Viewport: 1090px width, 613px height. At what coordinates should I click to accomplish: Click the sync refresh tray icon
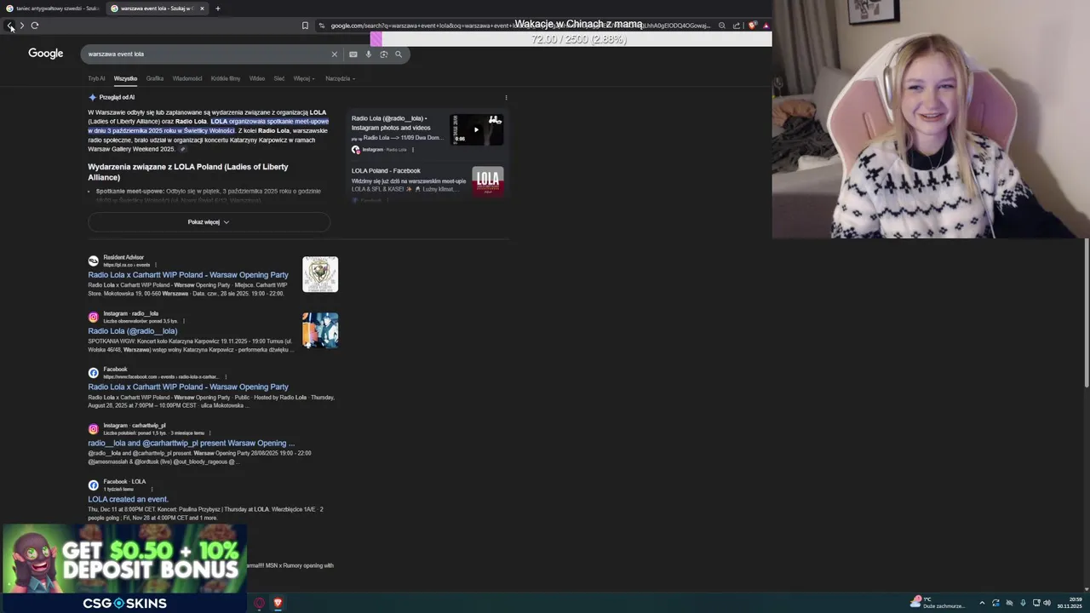pos(995,603)
